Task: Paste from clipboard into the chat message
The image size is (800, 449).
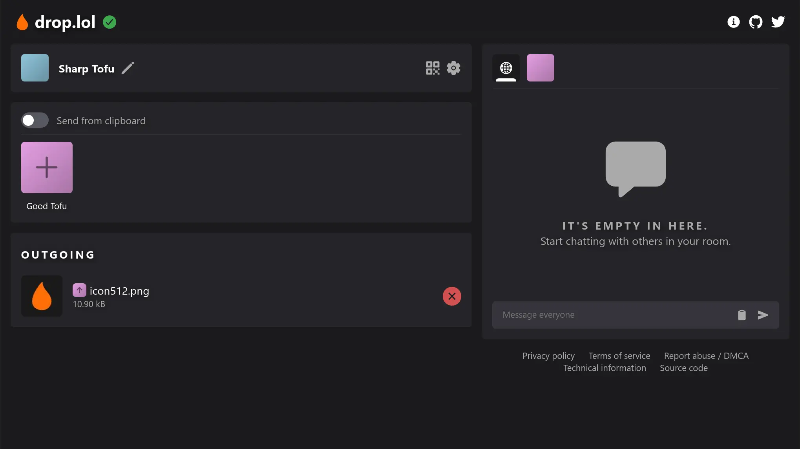Action: point(742,315)
